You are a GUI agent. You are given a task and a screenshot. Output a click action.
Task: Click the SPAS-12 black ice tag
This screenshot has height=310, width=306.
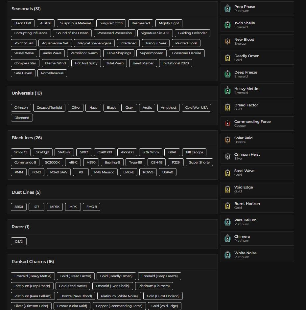64,152
